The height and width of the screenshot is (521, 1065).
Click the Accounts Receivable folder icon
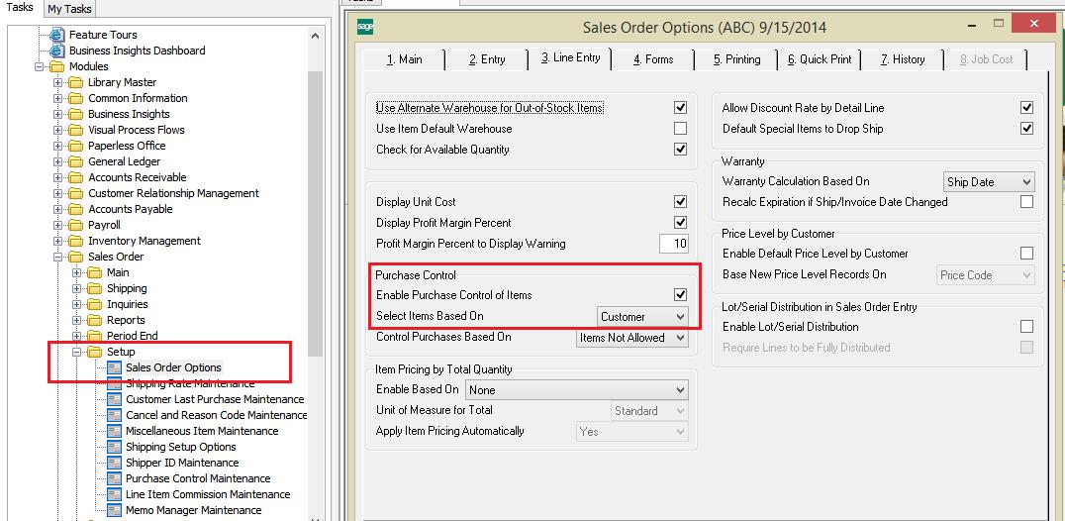(x=75, y=177)
